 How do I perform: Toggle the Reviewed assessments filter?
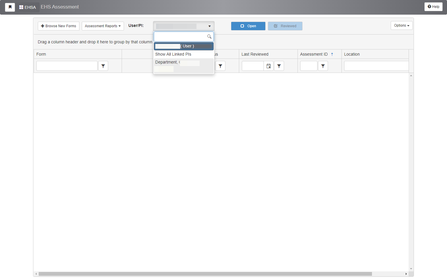[285, 26]
